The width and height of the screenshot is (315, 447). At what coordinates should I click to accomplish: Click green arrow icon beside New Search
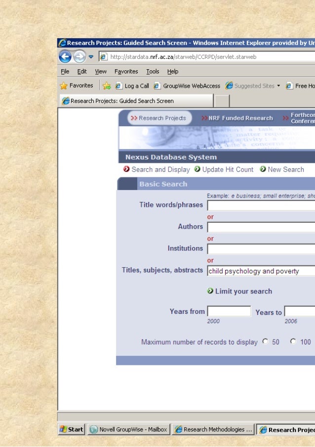click(x=263, y=169)
